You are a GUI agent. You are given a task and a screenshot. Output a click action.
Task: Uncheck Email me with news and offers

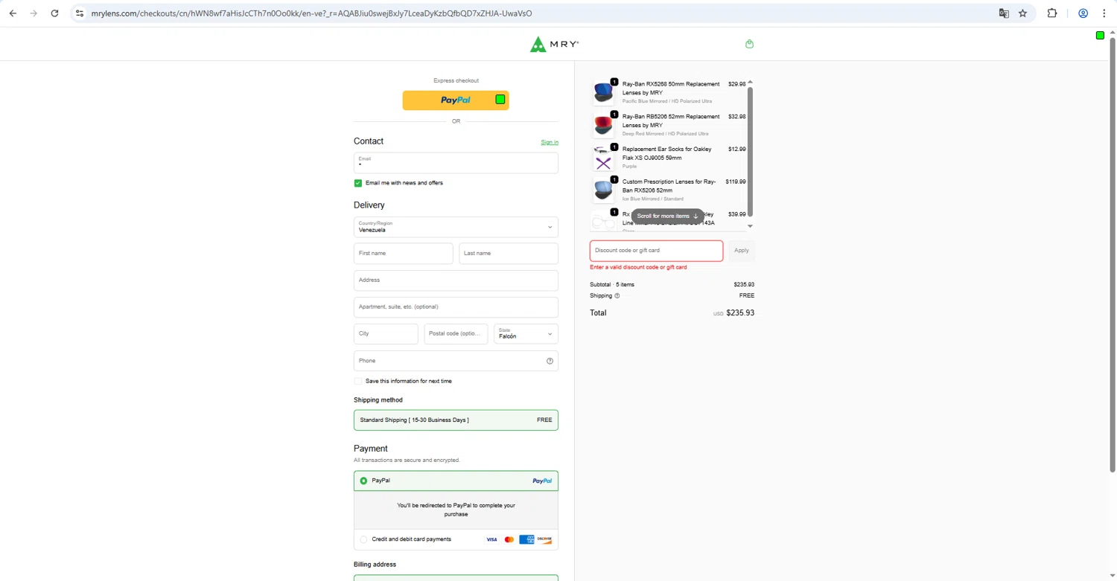358,183
